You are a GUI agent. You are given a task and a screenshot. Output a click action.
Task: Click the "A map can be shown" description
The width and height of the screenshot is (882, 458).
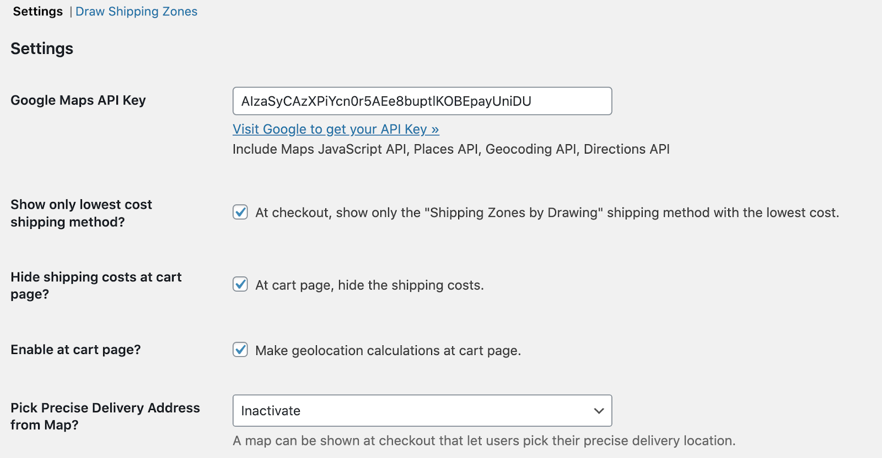[x=484, y=441]
